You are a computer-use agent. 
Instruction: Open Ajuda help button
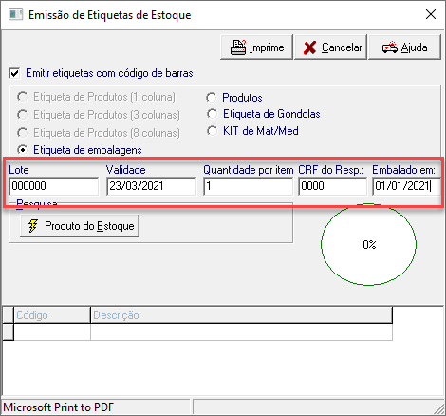(404, 47)
